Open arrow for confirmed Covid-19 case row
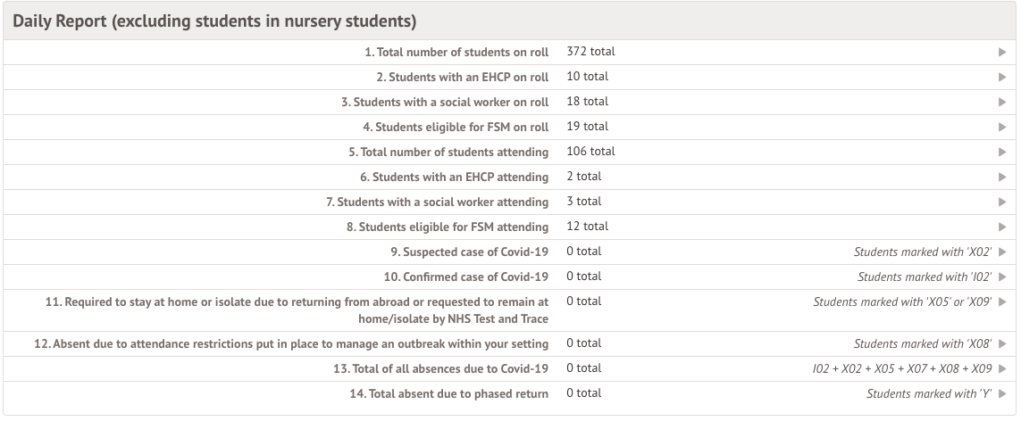The width and height of the screenshot is (1021, 421). tap(1002, 277)
